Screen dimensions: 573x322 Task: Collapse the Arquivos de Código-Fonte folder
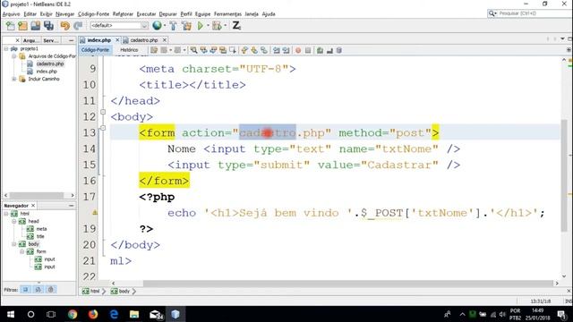click(14, 56)
